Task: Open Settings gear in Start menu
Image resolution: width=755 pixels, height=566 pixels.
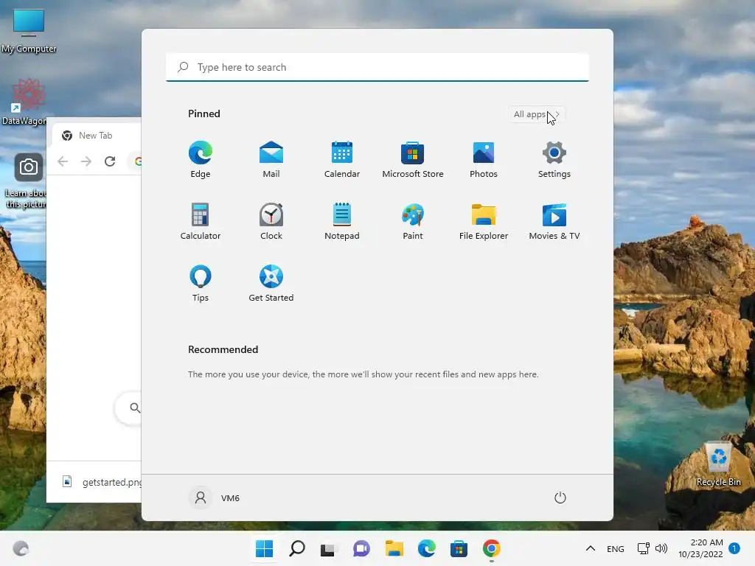Action: (x=554, y=160)
